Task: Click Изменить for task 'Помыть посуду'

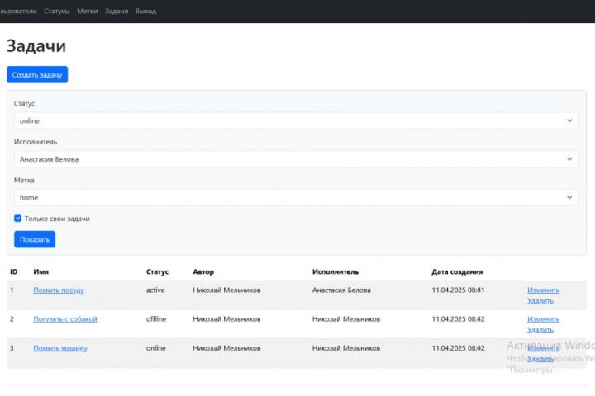Action: [x=544, y=290]
